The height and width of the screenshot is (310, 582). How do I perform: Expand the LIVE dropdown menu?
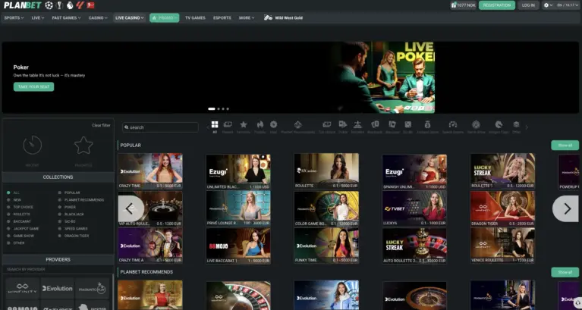(38, 17)
